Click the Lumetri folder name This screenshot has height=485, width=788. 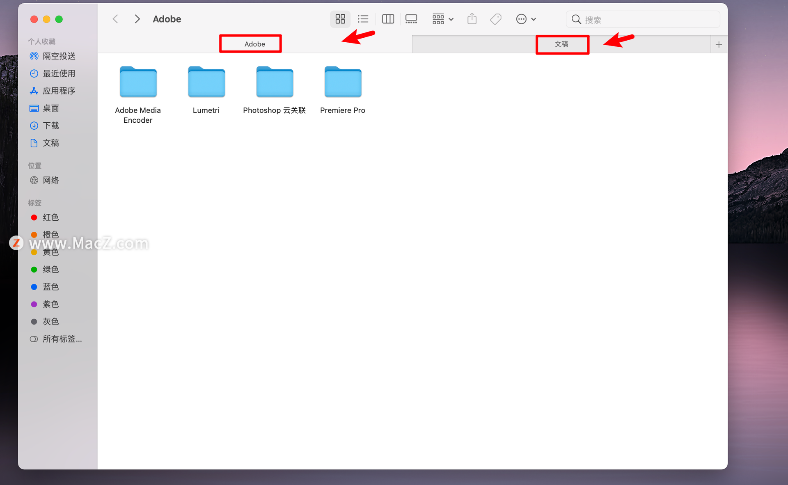pos(206,110)
